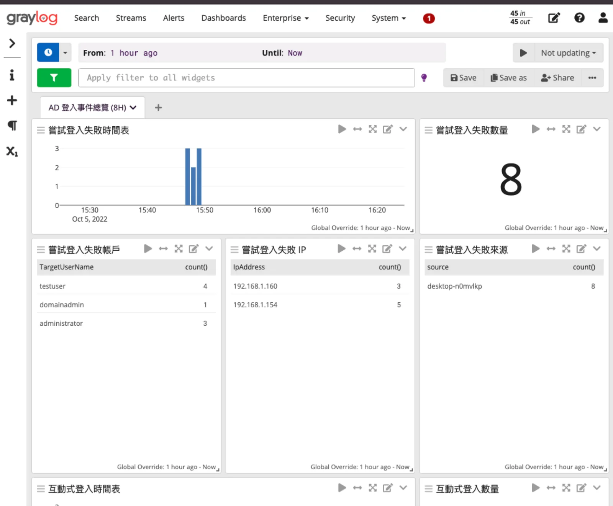
Task: Focus 嘗試登入失敗 IP widget expand icon
Action: coord(372,249)
